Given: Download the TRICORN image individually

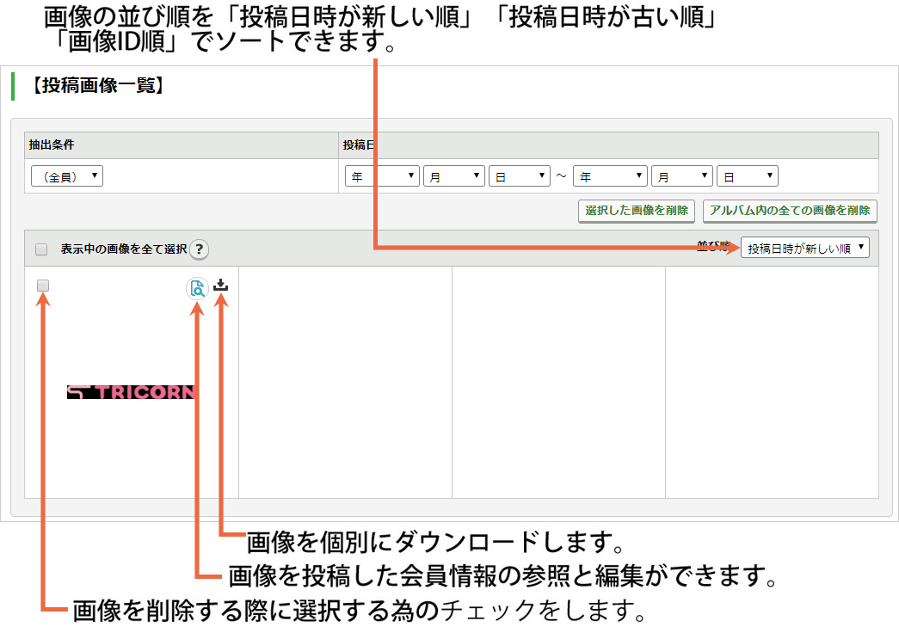Looking at the screenshot, I should (x=221, y=285).
